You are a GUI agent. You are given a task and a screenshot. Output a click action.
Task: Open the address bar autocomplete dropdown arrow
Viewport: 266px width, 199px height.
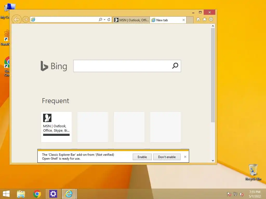click(x=104, y=20)
